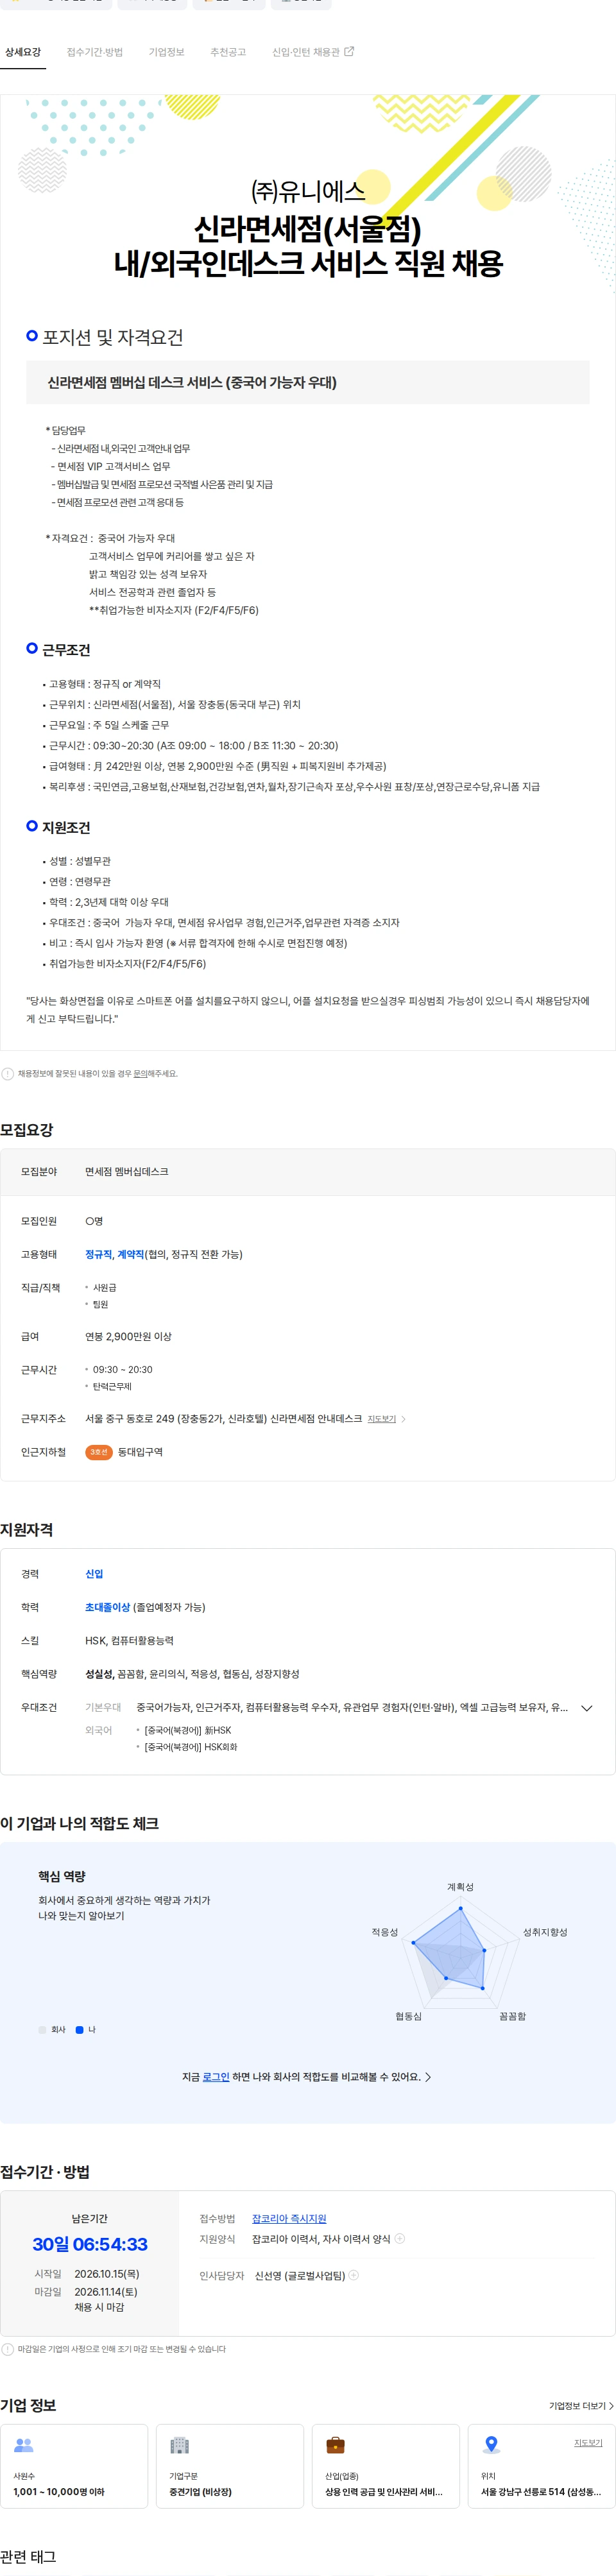Click the start date 2026.10.15(목)

coord(107,2274)
